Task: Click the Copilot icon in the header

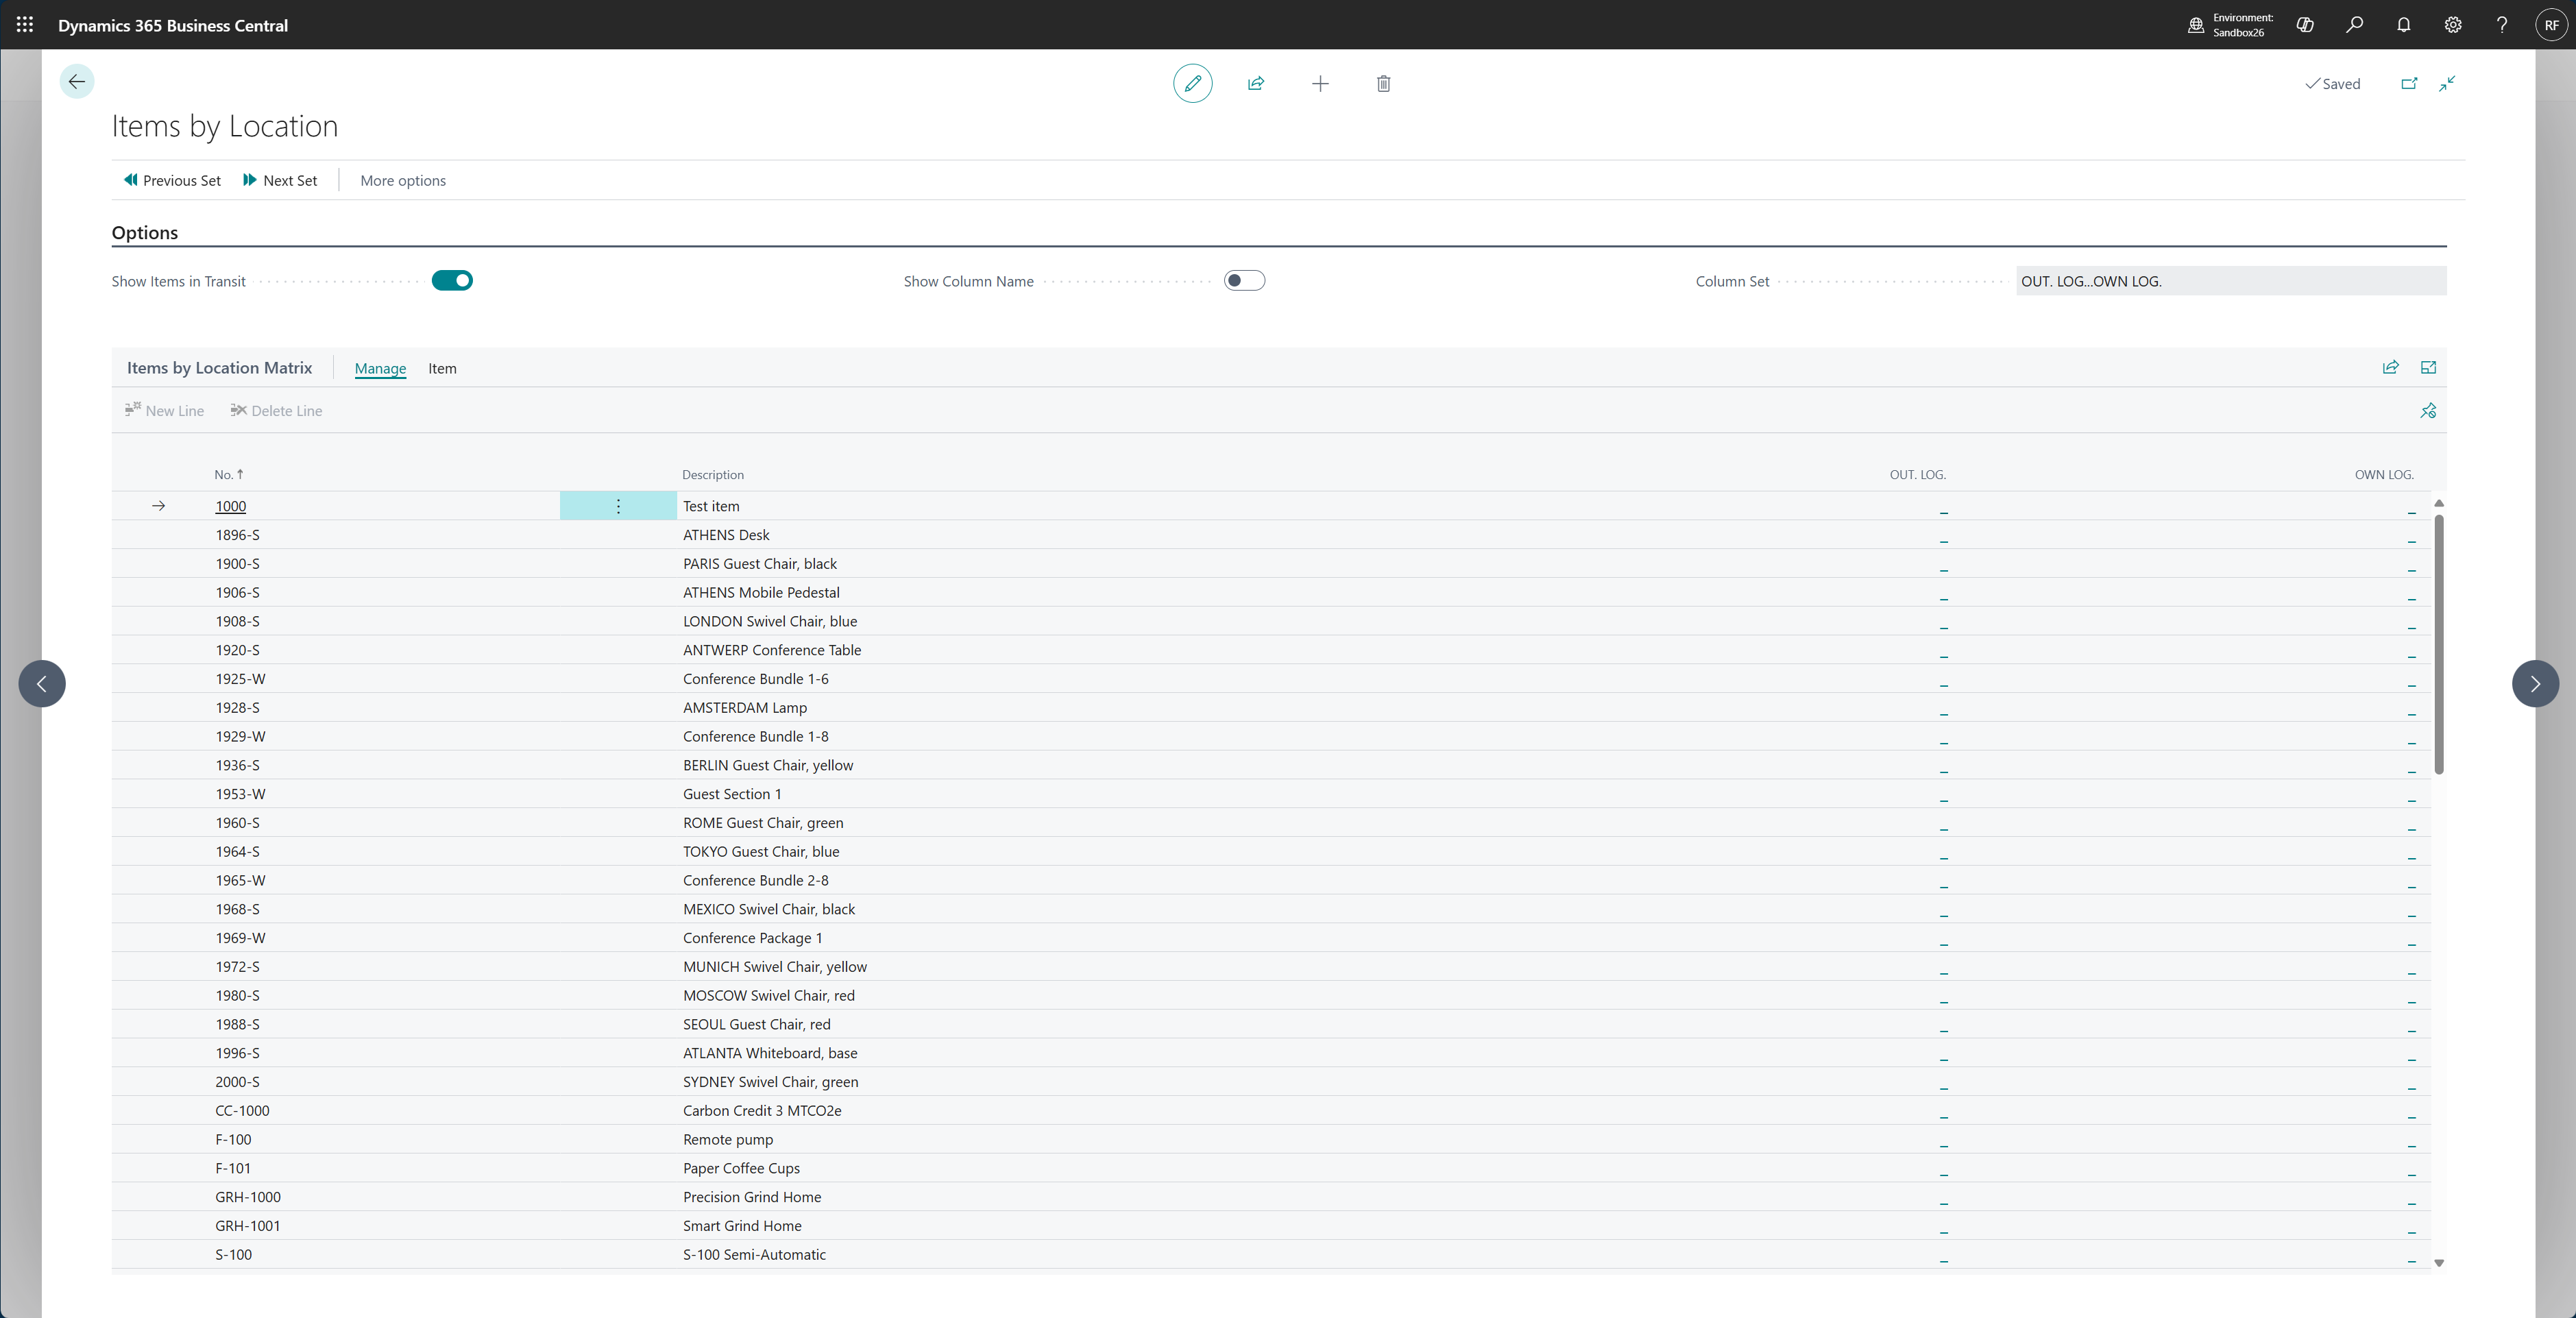Action: pyautogui.click(x=2305, y=25)
